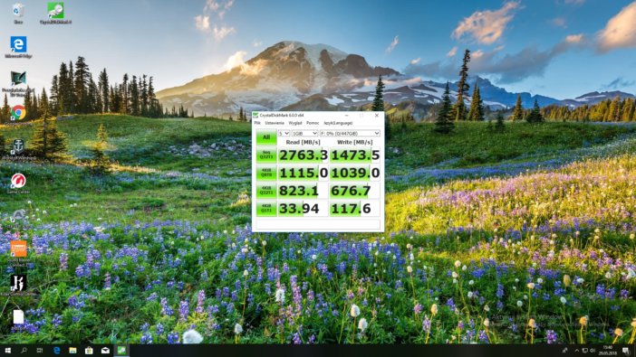The image size is (636, 357).
Task: Open the Recycle Bin desktop icon
Action: pyautogui.click(x=18, y=13)
